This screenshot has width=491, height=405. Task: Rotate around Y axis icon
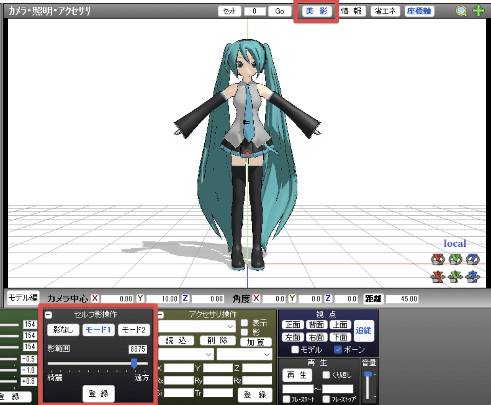(x=456, y=259)
